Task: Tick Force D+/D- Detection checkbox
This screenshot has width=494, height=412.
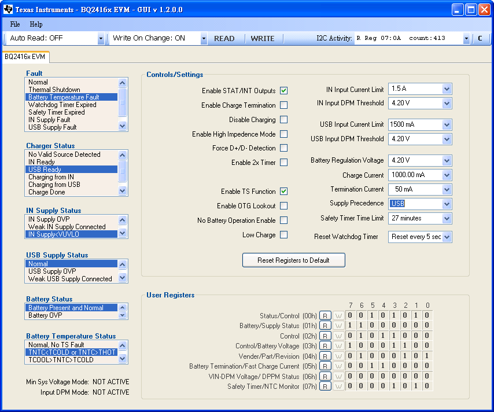Action: 283,148
